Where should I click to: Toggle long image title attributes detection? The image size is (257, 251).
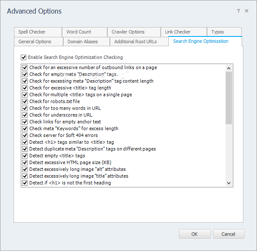25,176
